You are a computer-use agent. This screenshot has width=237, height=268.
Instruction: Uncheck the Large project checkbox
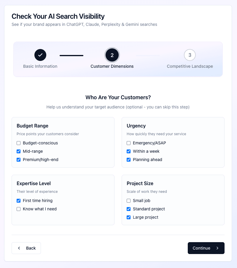pyautogui.click(x=128, y=217)
